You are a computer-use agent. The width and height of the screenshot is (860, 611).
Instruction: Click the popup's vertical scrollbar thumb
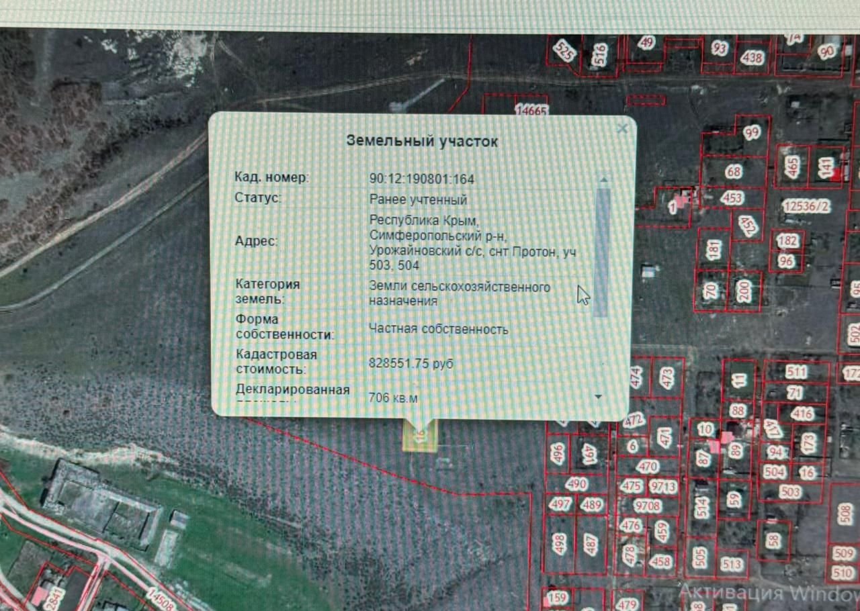pyautogui.click(x=602, y=252)
